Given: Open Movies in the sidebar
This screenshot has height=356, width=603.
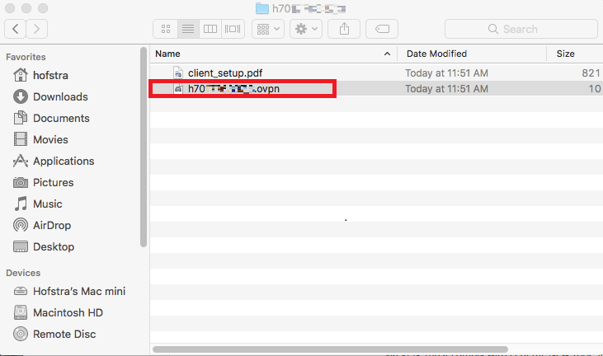Looking at the screenshot, I should [x=50, y=140].
